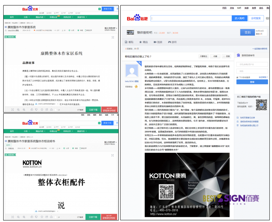Close the cloud-save tooltip in top Wenku page
Image resolution: width=272 pixels, height=222 pixels.
(x=58, y=104)
